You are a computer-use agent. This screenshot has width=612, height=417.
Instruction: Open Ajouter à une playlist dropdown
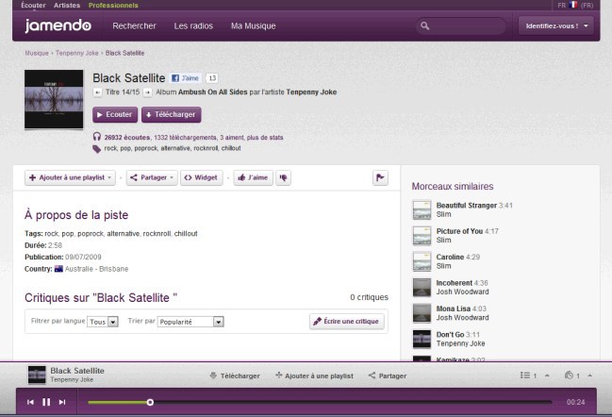[x=71, y=177]
